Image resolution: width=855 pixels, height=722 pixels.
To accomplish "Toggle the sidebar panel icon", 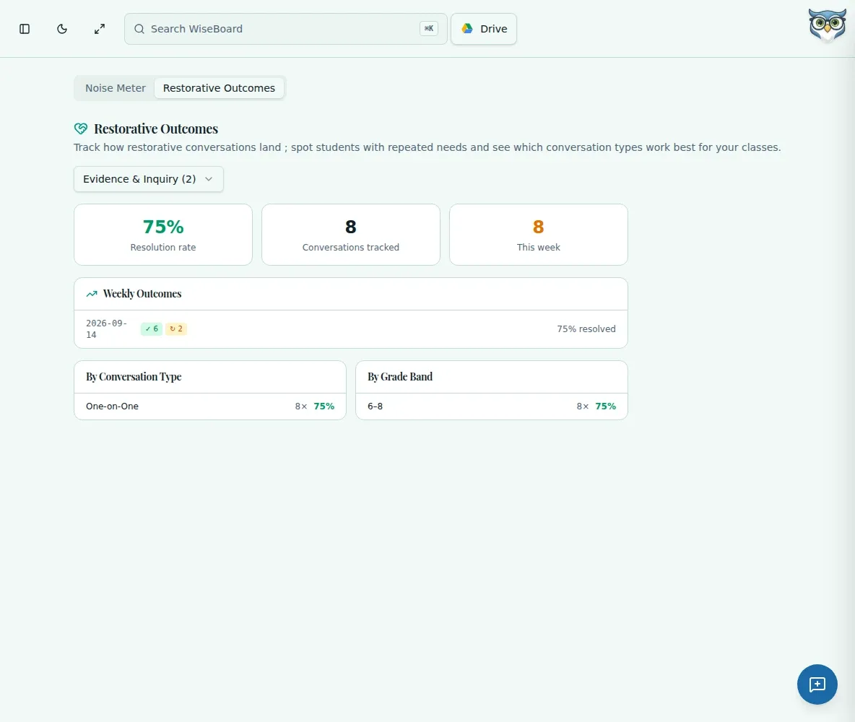I will coord(25,29).
